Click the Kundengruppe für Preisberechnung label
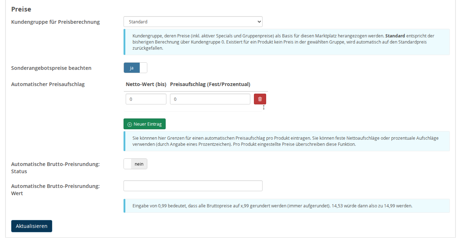 tap(55, 22)
